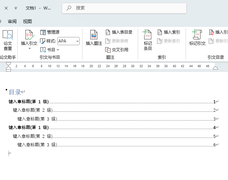Screen dimensions: 228x180
Task: Open the 论文查重 paper check tool
Action: point(8,40)
